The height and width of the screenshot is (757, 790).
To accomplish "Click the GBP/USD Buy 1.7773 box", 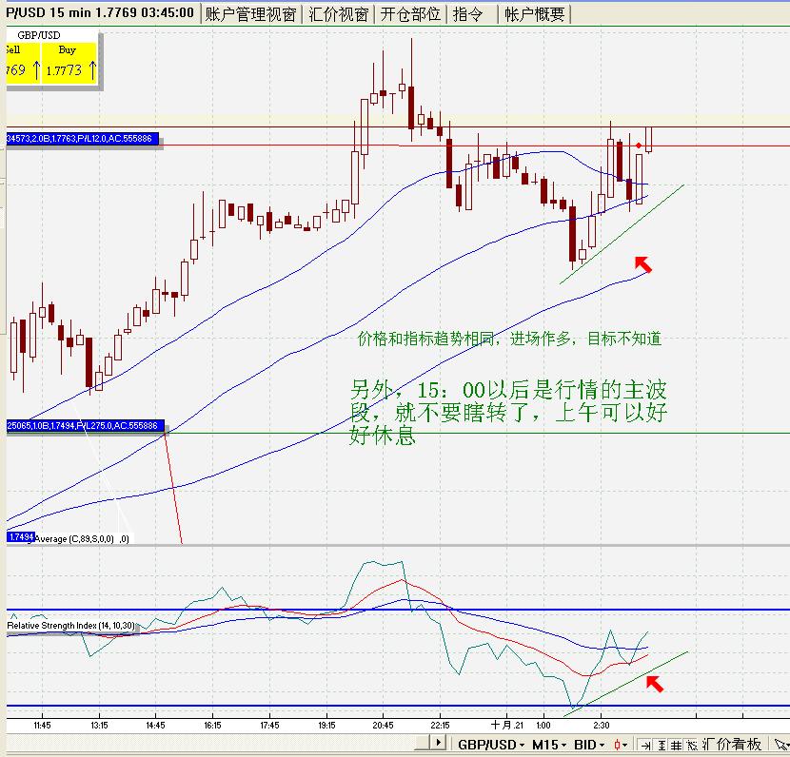I will [x=69, y=63].
